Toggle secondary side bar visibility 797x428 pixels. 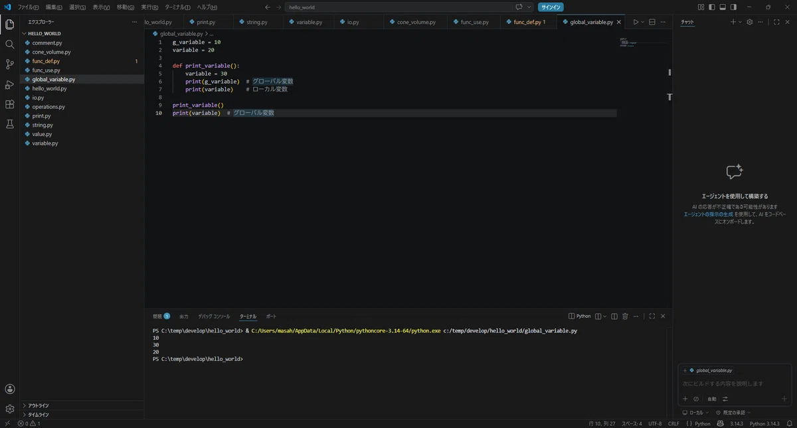click(733, 7)
